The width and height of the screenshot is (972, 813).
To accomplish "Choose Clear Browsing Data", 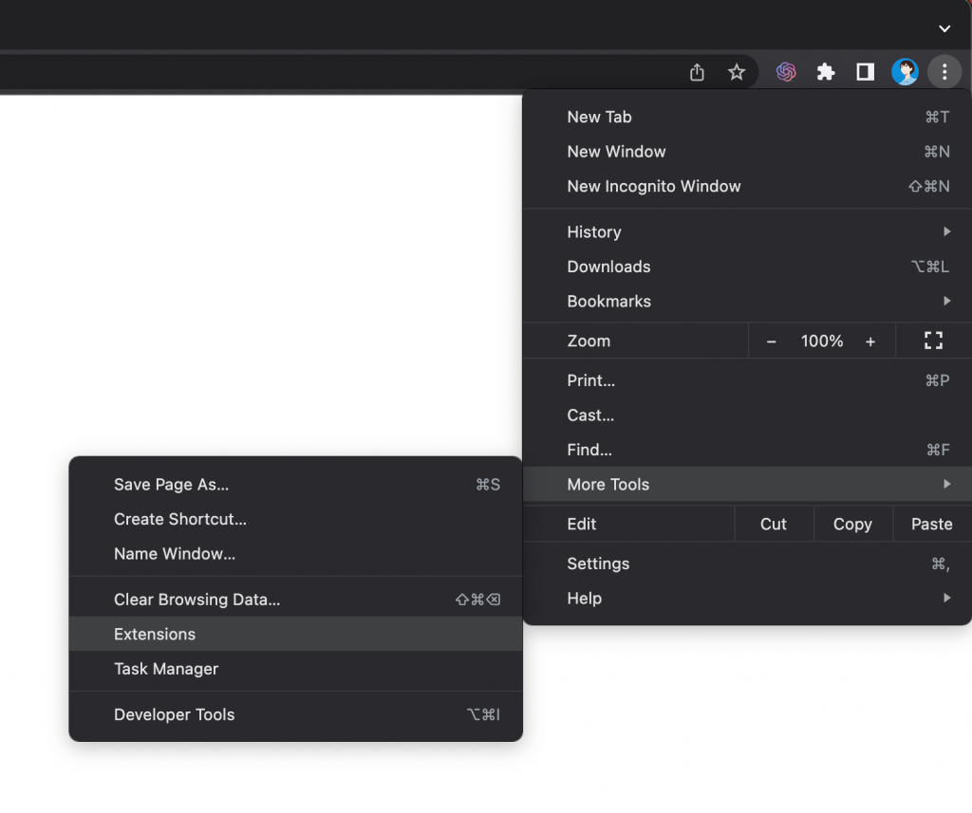I will coord(197,600).
